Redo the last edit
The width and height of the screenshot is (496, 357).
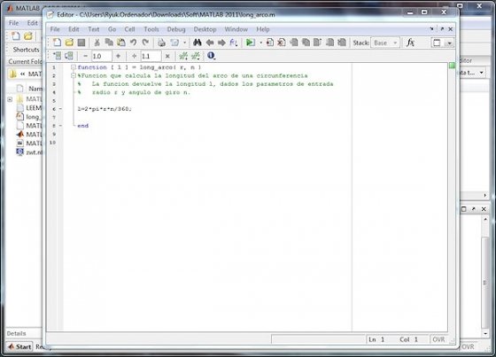pyautogui.click(x=145, y=43)
